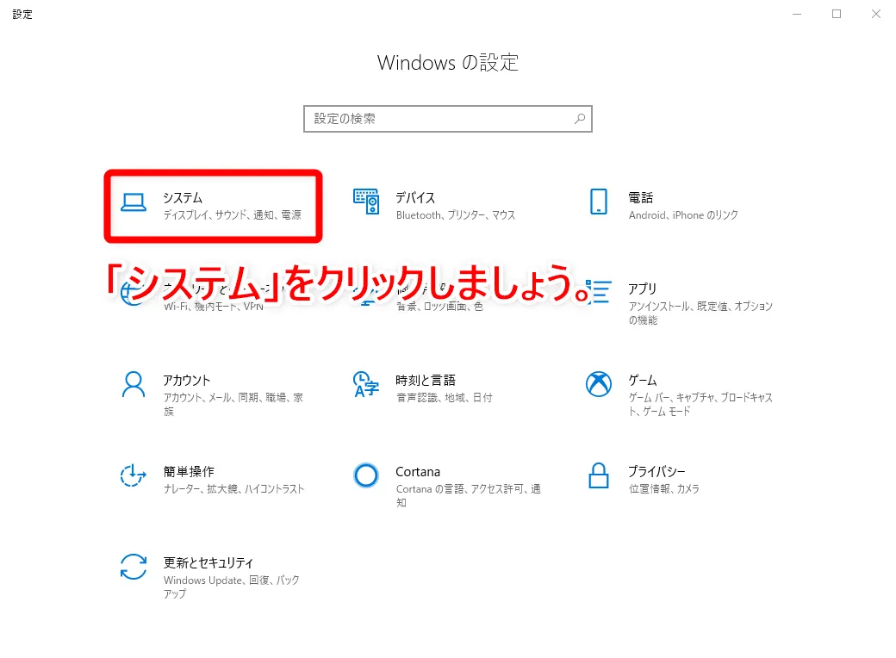Select the アカウント person icon
The width and height of the screenshot is (896, 658).
click(x=134, y=384)
